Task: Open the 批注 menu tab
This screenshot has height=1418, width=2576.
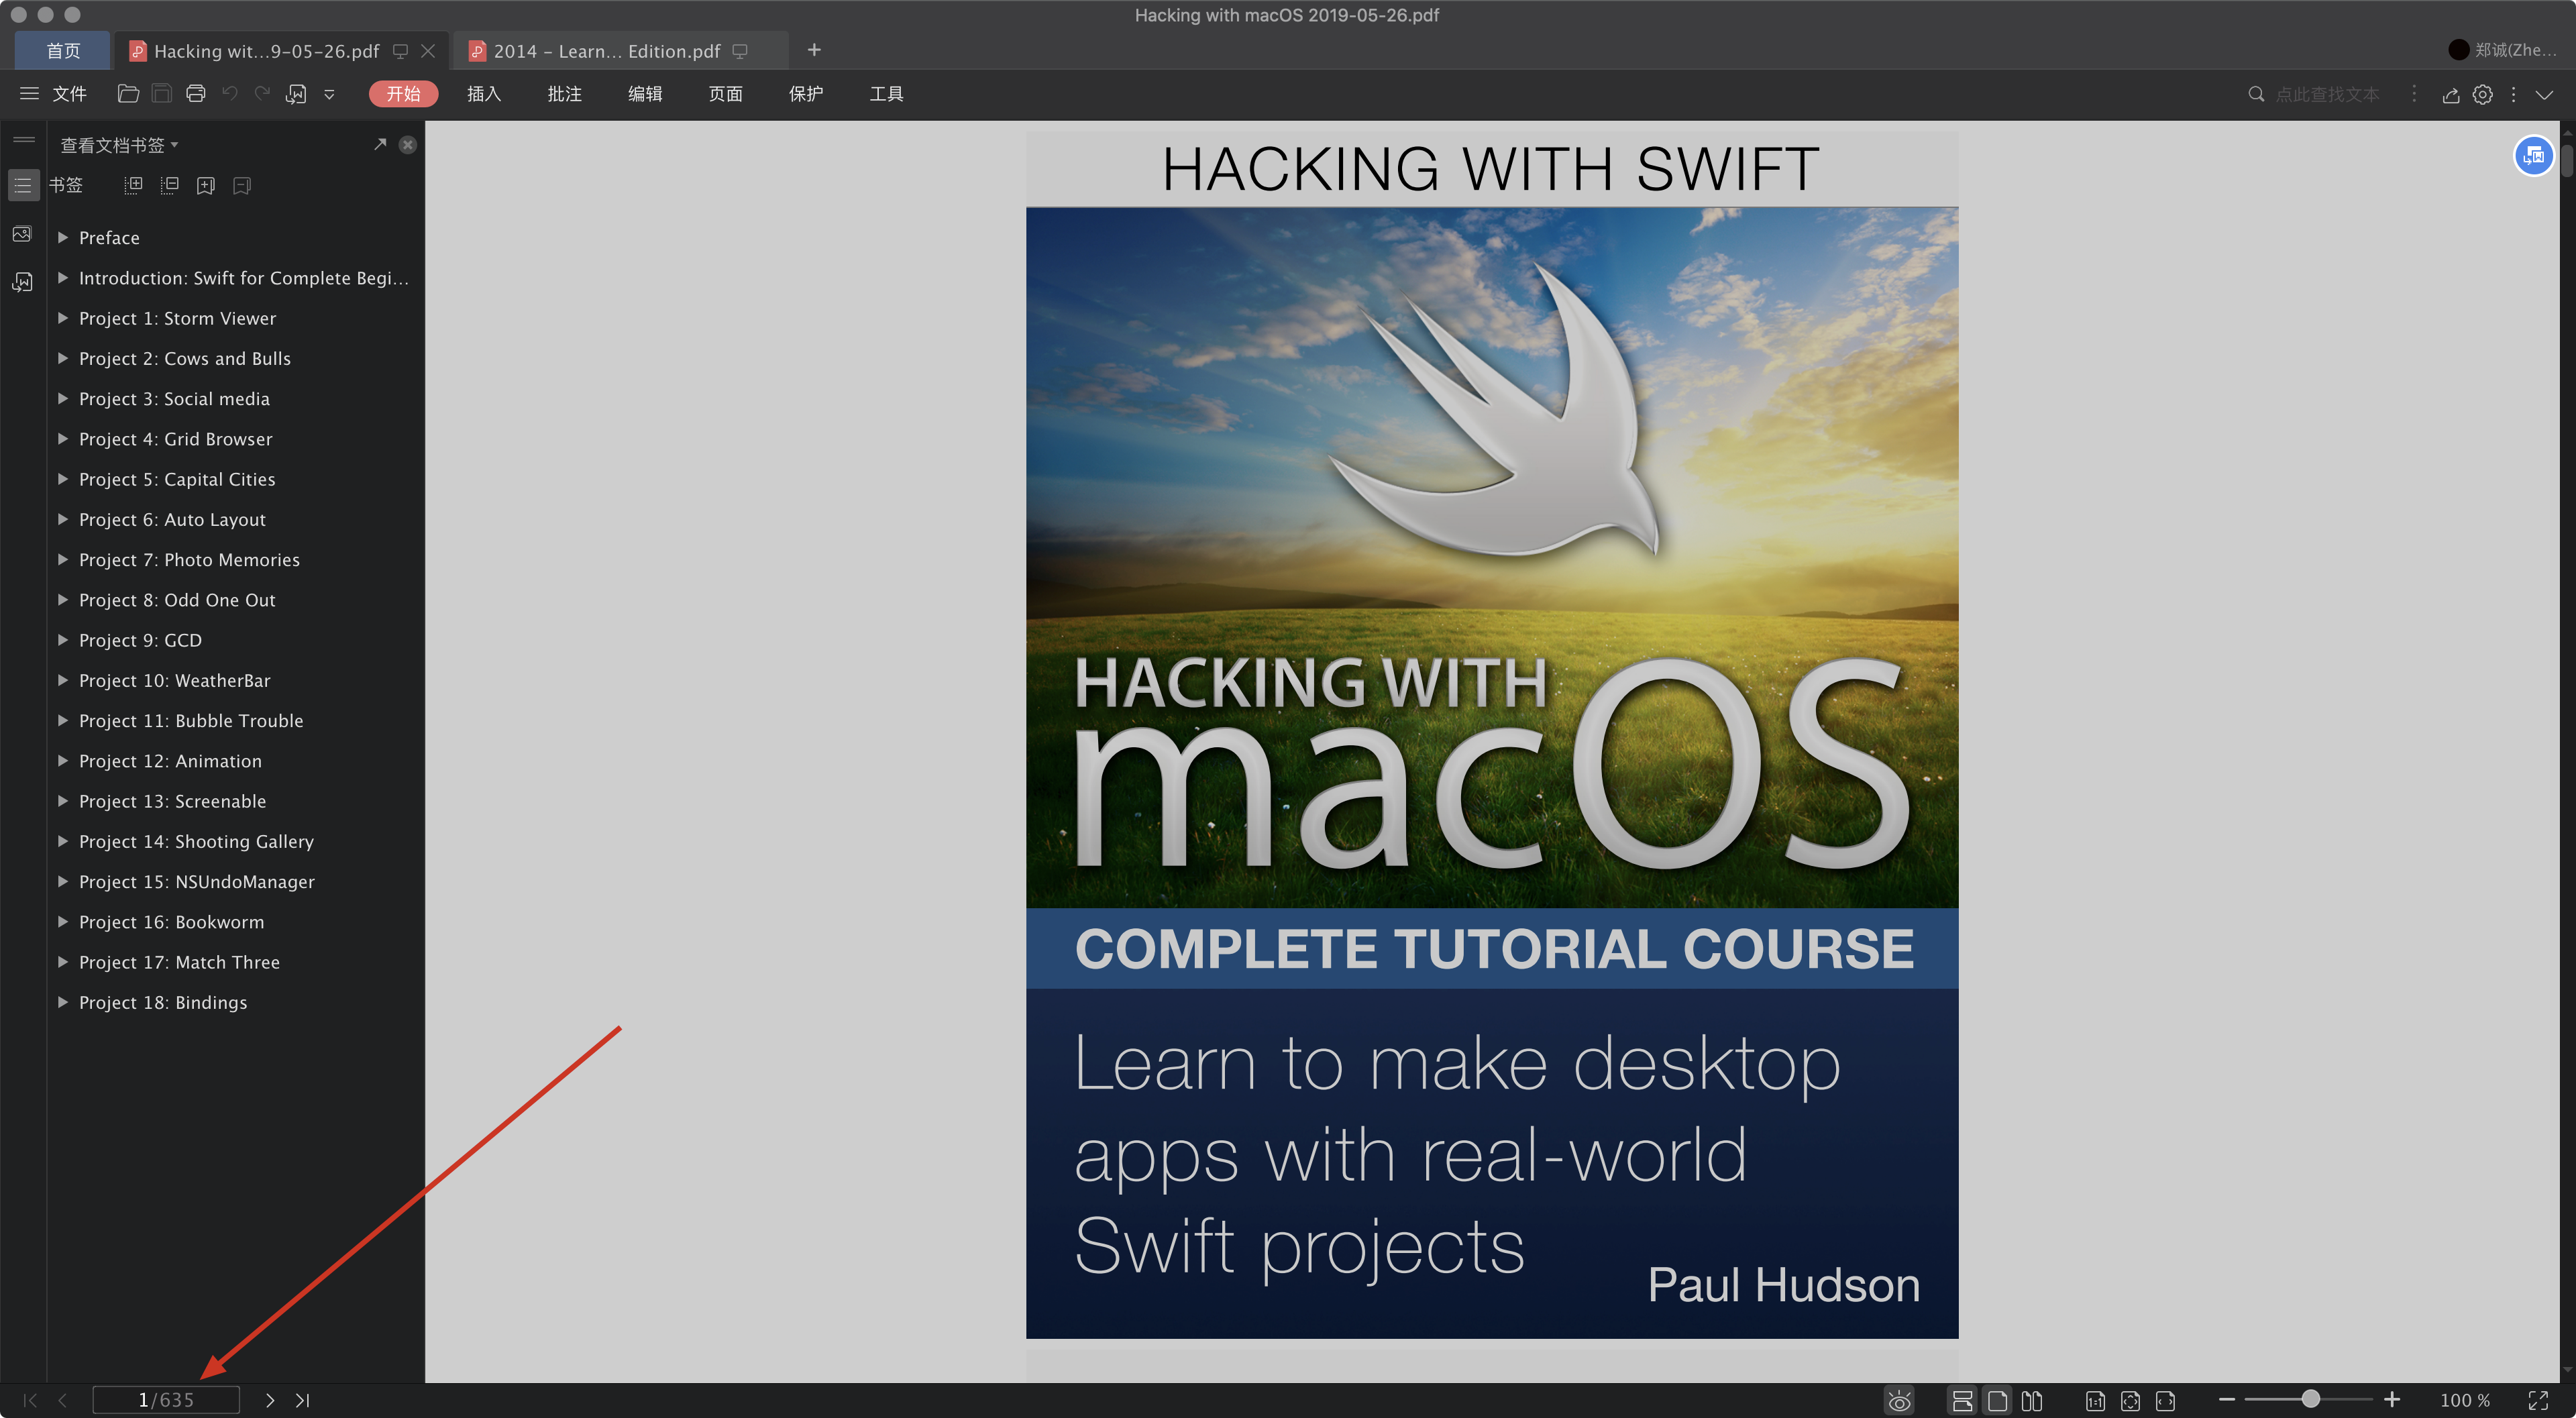Action: (564, 94)
